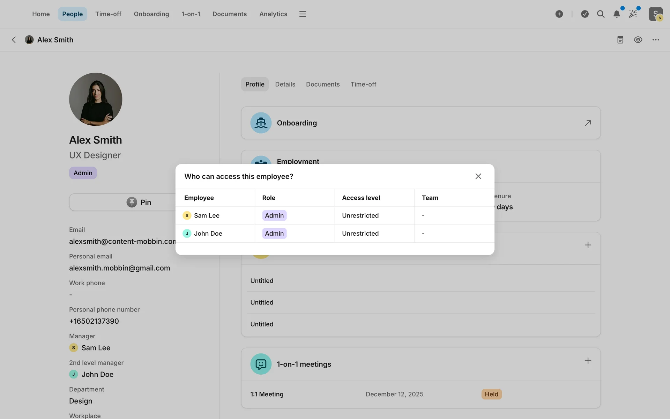Toggle the eye view-as icon
Image resolution: width=670 pixels, height=419 pixels.
click(x=638, y=40)
